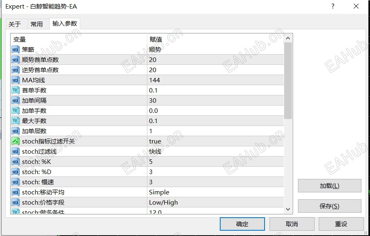This screenshot has width=370, height=236.
Task: Click the icon beside 顺势首单点数
Action: [x=15, y=60]
